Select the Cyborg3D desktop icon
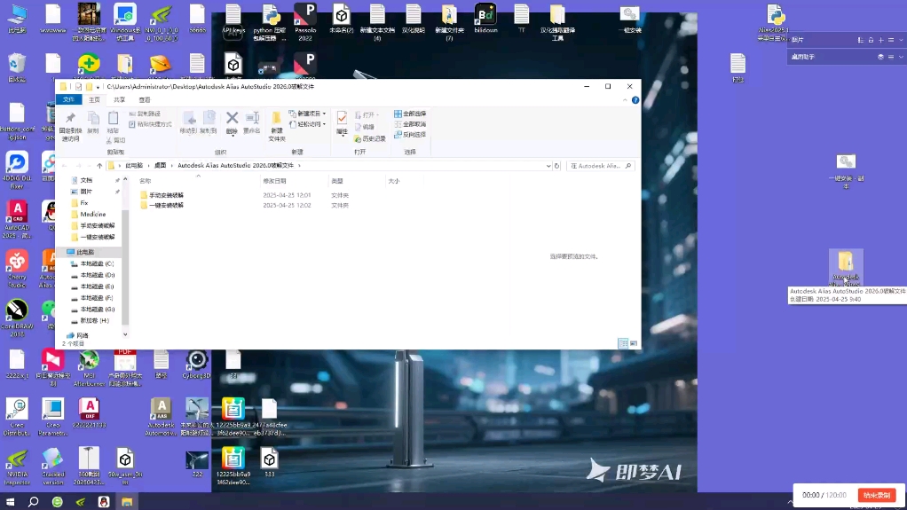Screen dimensions: 907x510 (197, 365)
